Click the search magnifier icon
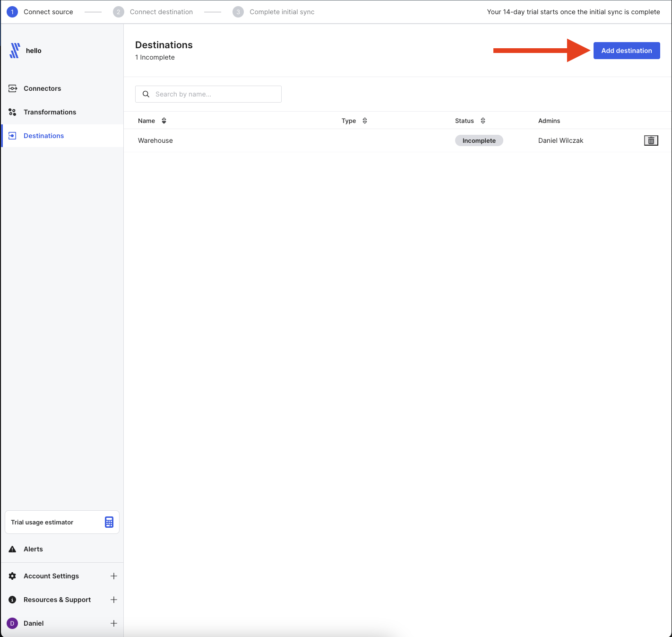The height and width of the screenshot is (637, 672). click(146, 94)
